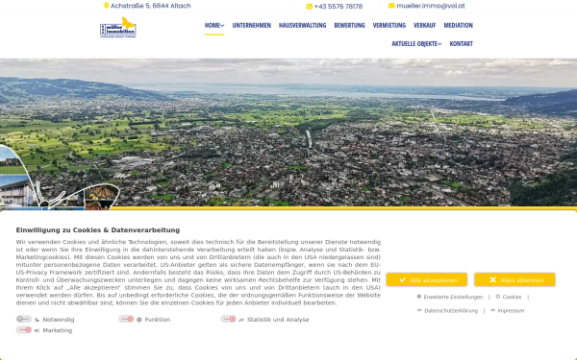The image size is (577, 360).
Task: Click the icon beside Impressum
Action: click(x=492, y=310)
